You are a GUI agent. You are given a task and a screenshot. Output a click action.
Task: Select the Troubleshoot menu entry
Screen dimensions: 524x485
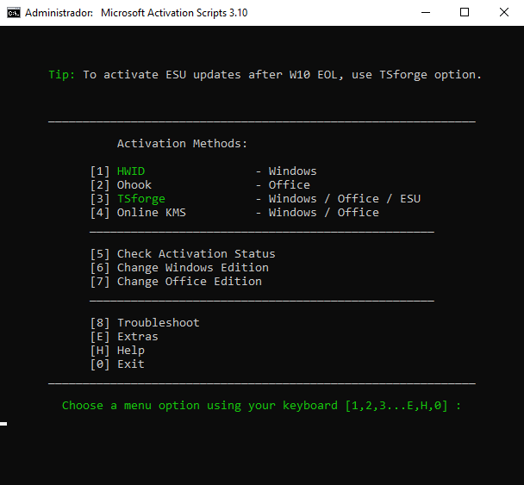pyautogui.click(x=145, y=323)
